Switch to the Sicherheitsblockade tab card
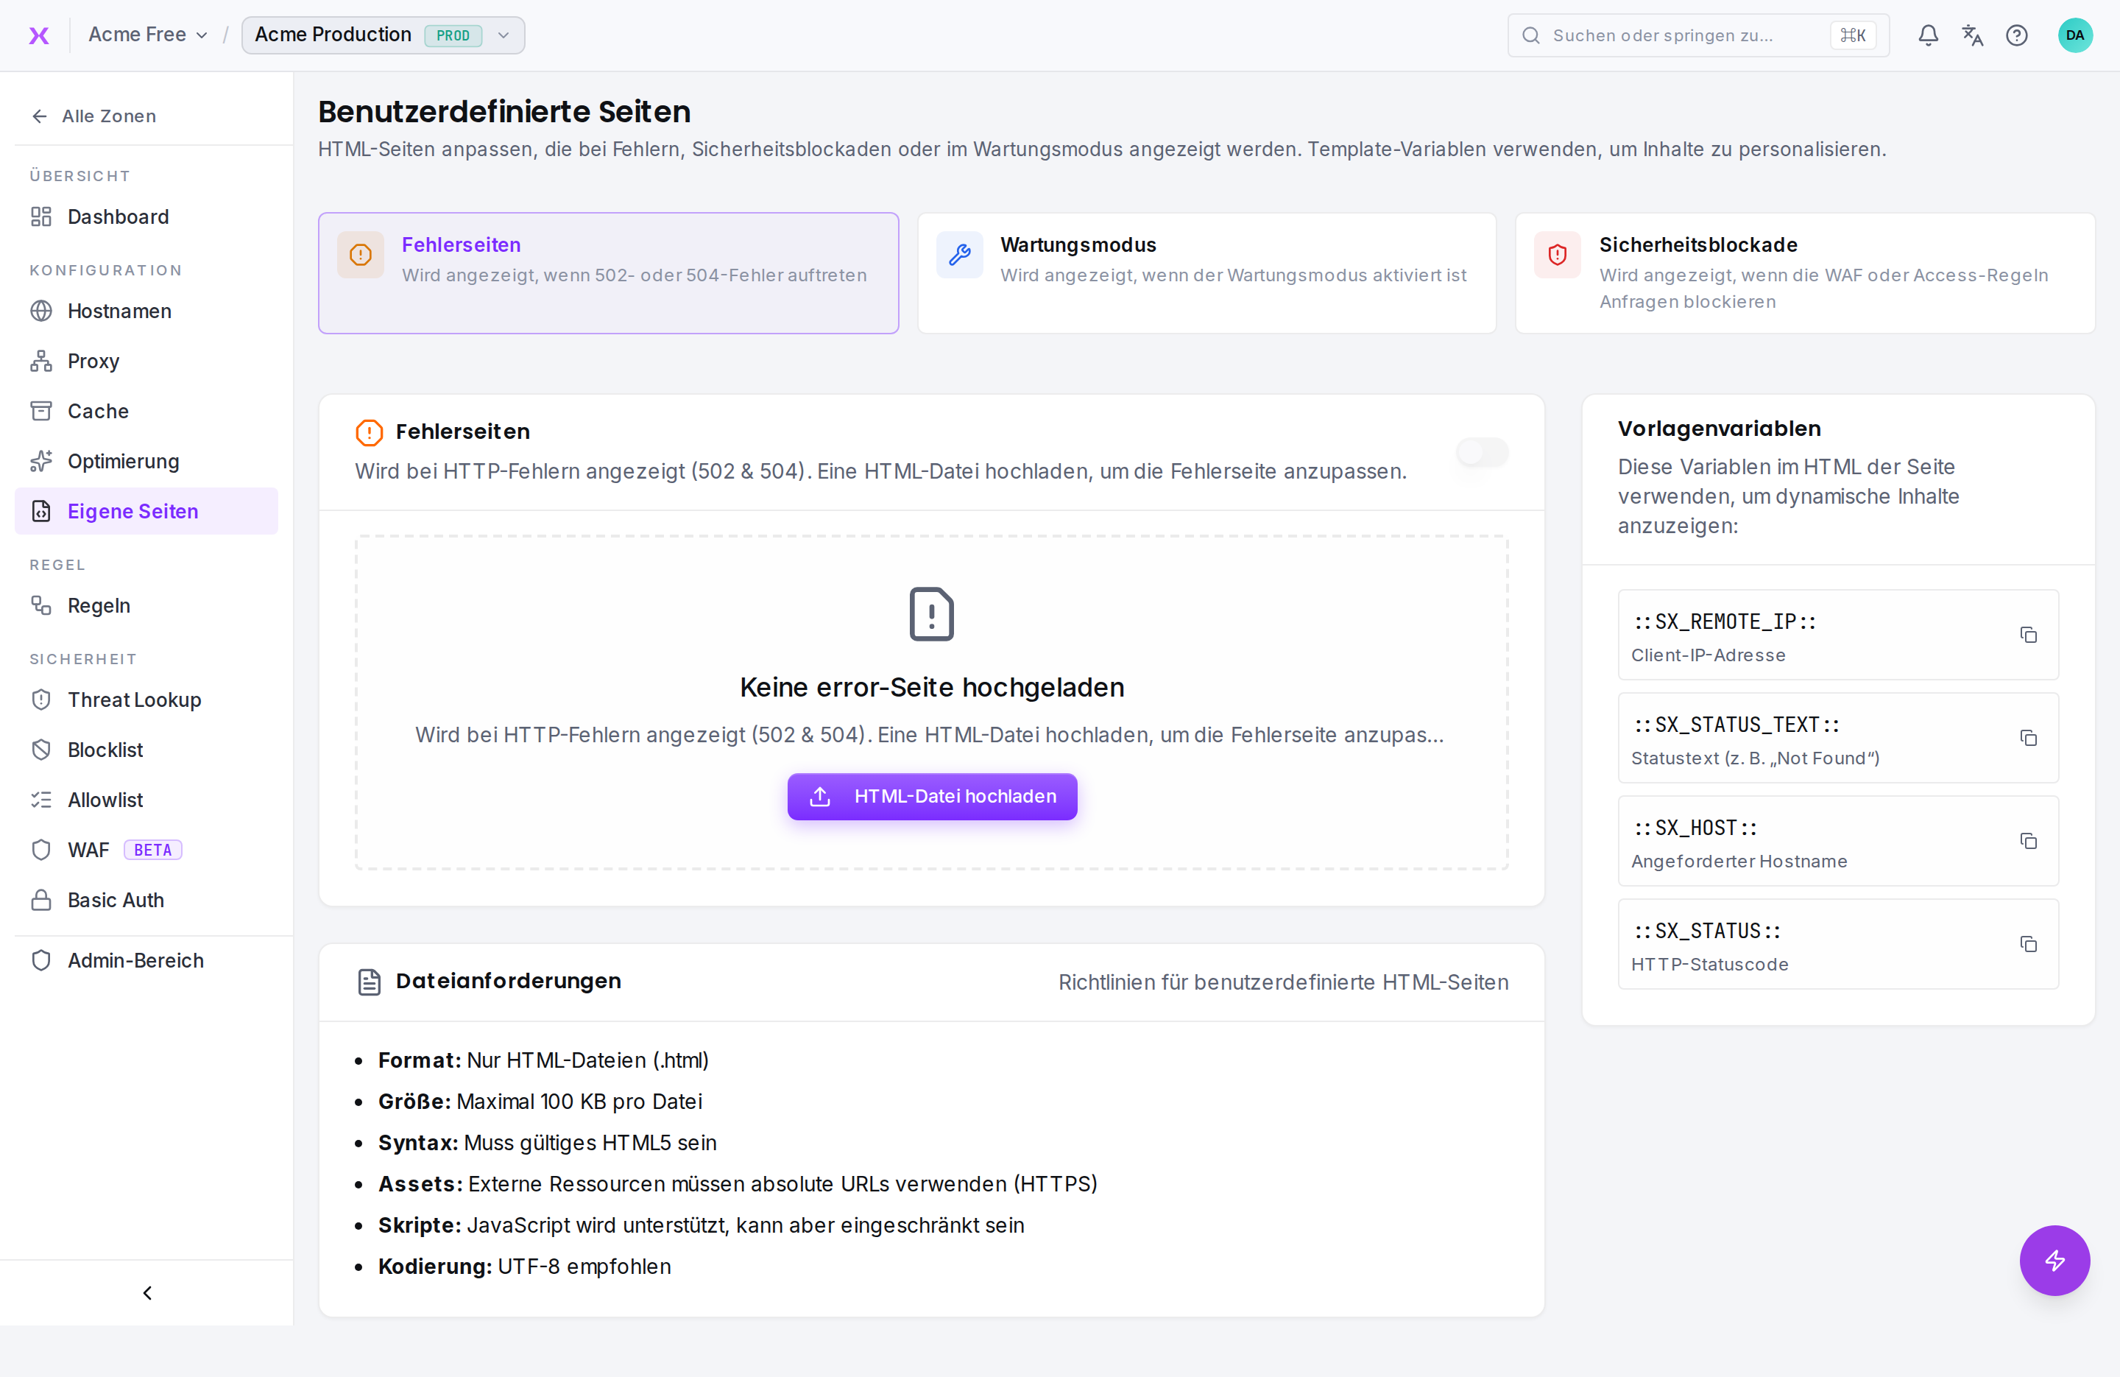The image size is (2120, 1377). (x=1805, y=272)
